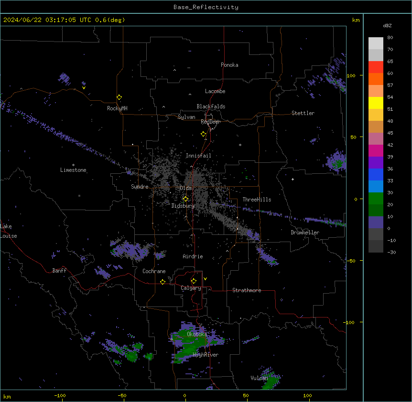Click the Drumheller label

[x=305, y=233]
